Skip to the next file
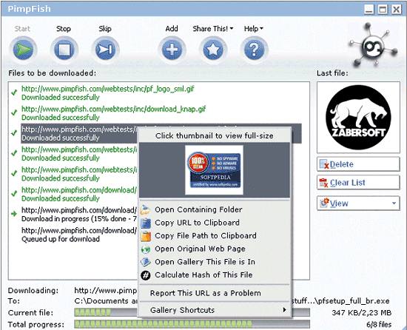Viewport: 407px width, 330px height. point(105,49)
